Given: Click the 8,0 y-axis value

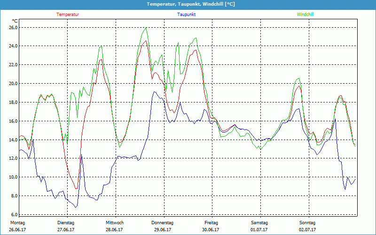Looking at the screenshot, I should click(13, 196).
